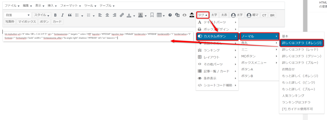Open the ファイル menu
The height and width of the screenshot is (120, 327).
pos(12,6)
